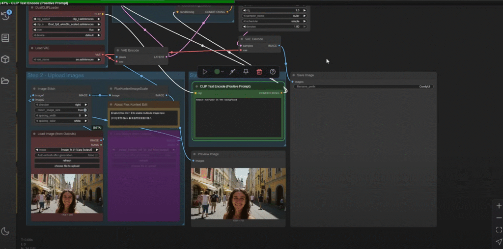Collapse the VAE Encode node via its dot

click(x=118, y=51)
